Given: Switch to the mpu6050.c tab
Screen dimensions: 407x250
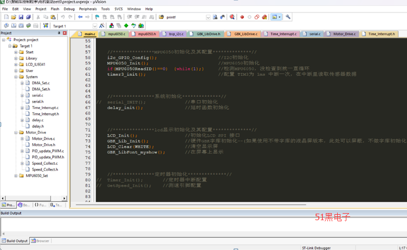Looking at the screenshot, I should click(114, 34).
